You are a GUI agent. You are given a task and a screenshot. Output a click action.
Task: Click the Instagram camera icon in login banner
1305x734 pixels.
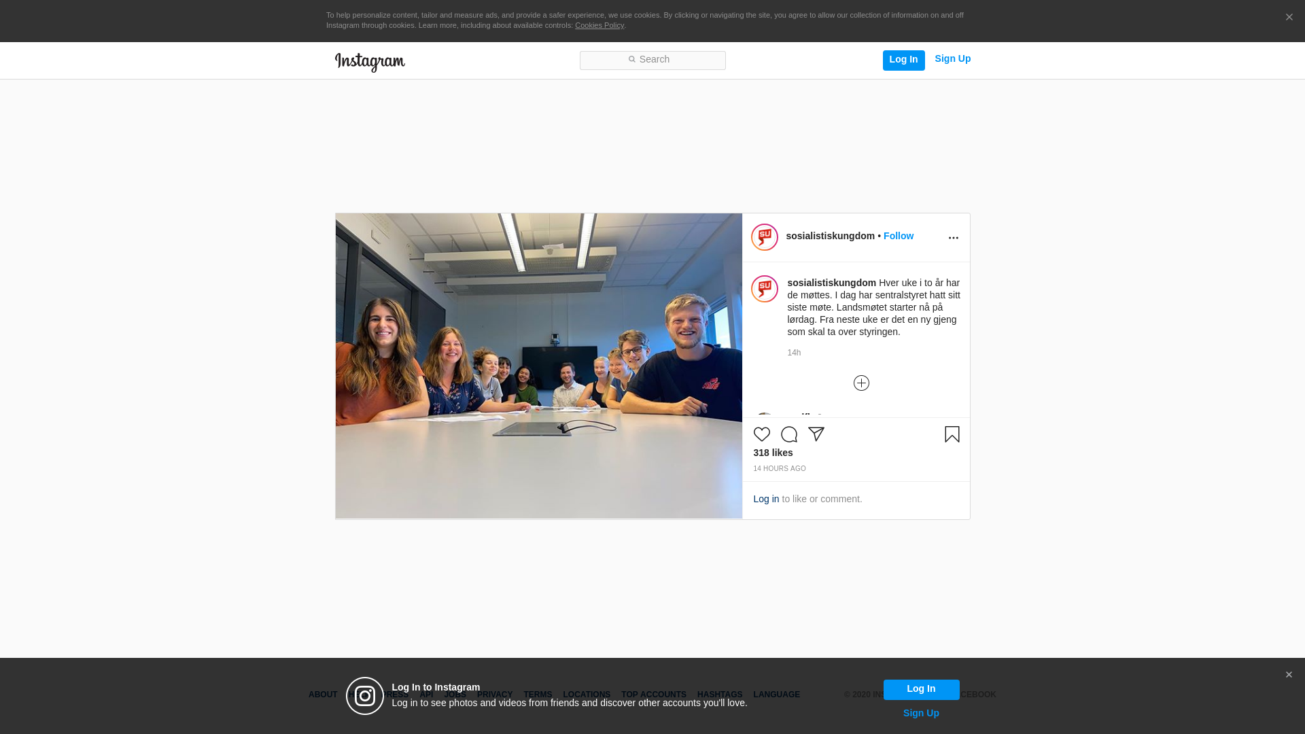click(365, 696)
